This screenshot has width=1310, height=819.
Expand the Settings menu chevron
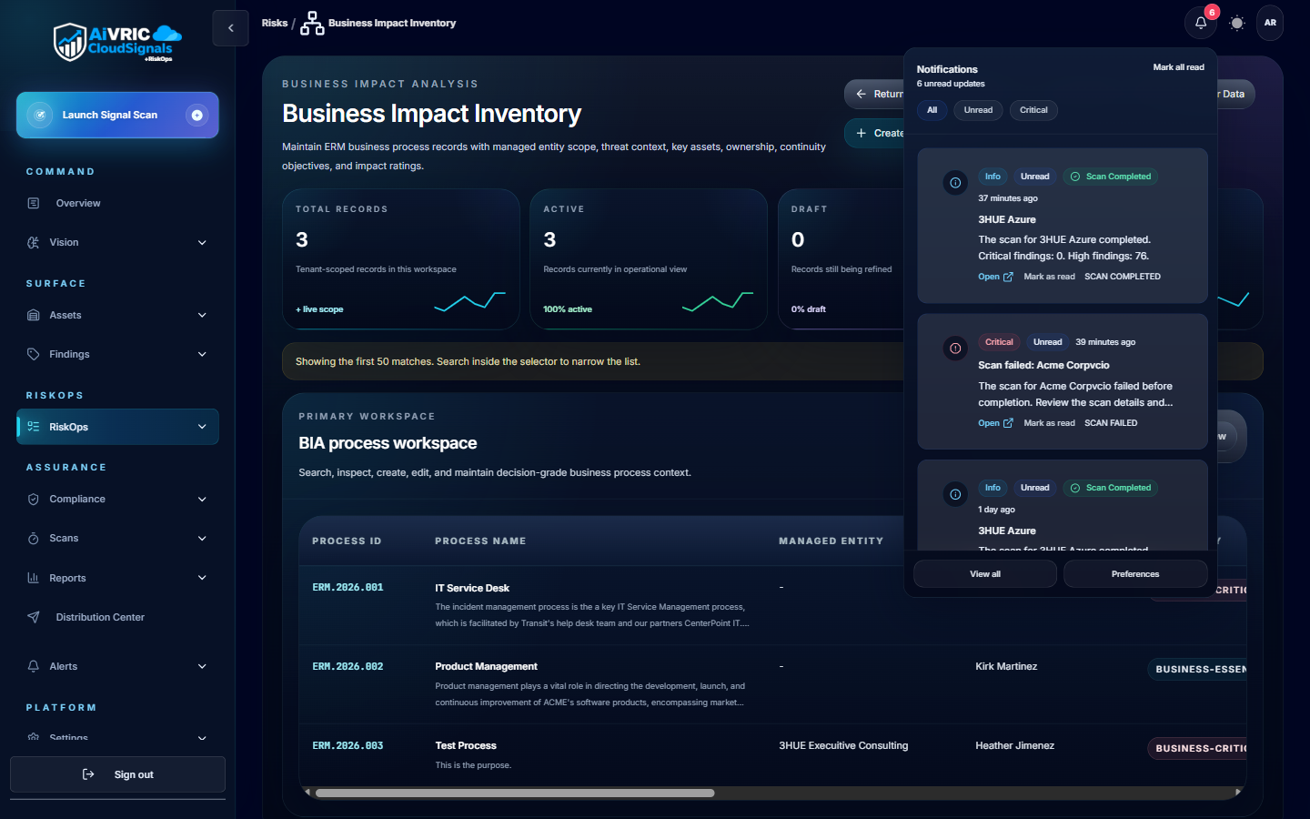point(202,738)
